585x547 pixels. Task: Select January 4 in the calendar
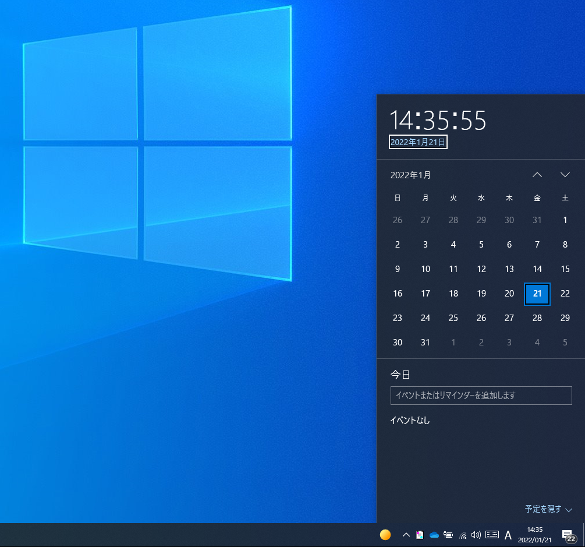453,245
